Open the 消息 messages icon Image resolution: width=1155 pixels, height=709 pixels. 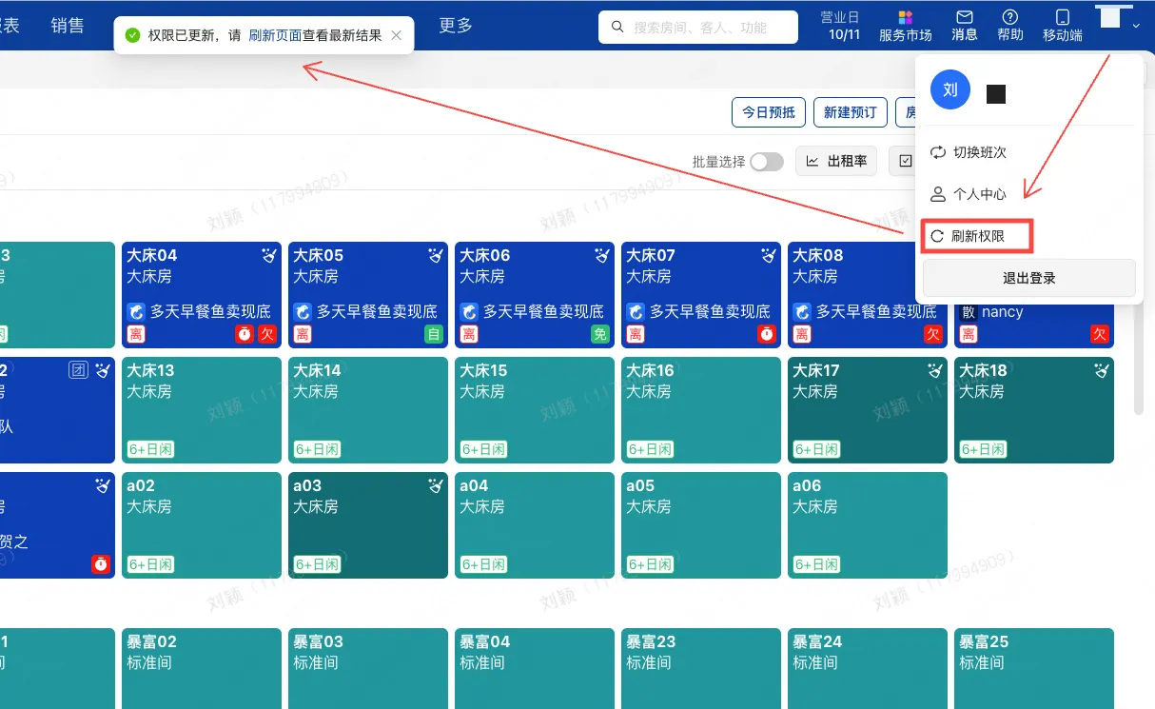pos(964,24)
